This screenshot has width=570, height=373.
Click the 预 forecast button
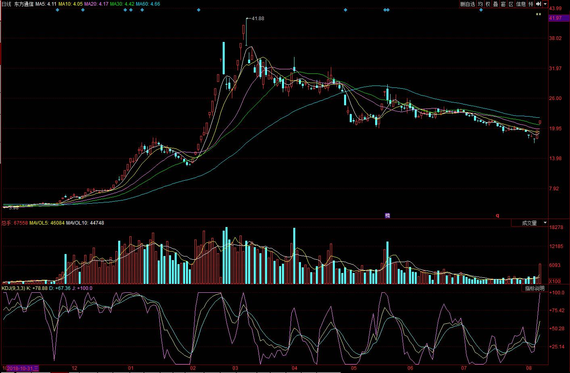point(531,4)
